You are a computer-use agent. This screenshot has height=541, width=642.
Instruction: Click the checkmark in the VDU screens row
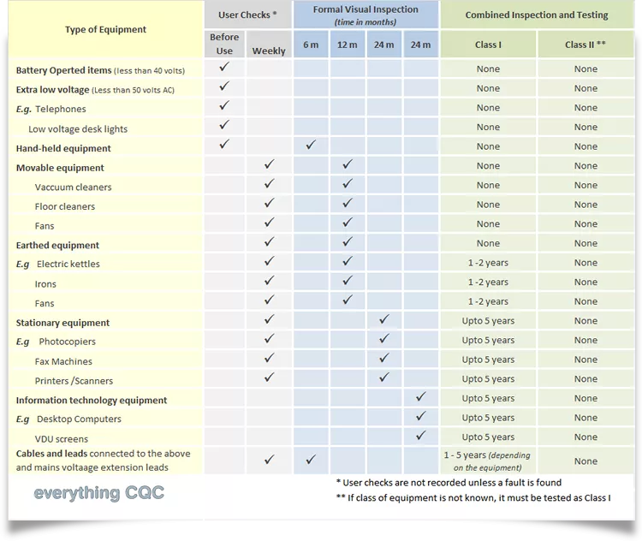point(419,437)
